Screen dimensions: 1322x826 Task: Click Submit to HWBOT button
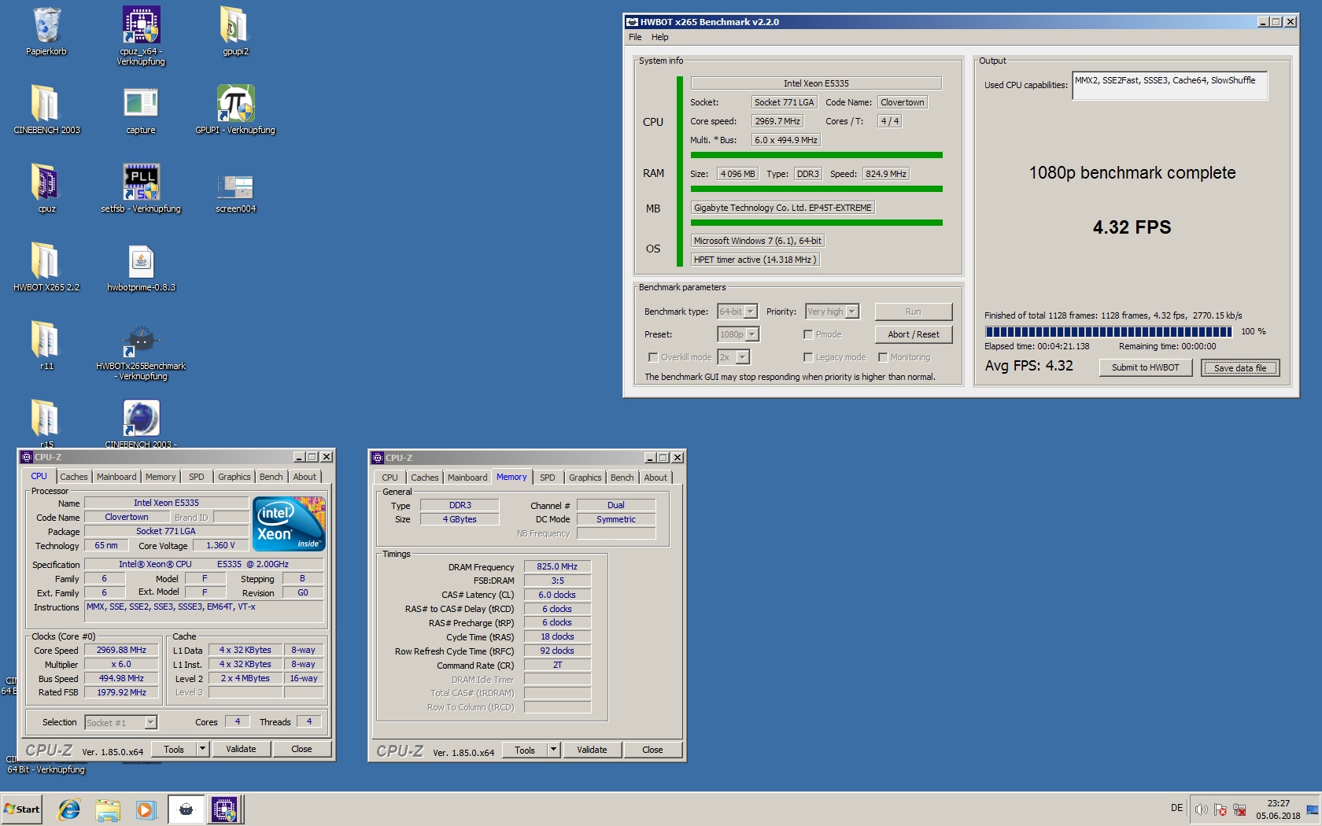pyautogui.click(x=1145, y=367)
